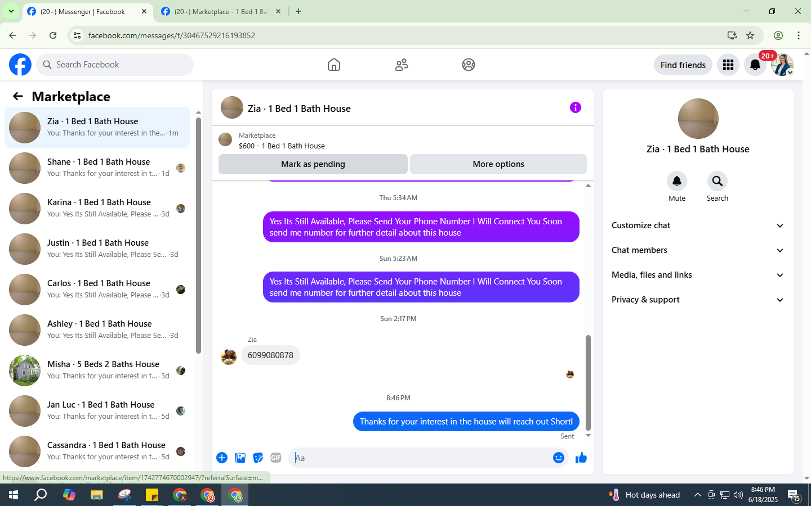The width and height of the screenshot is (811, 506).
Task: Open a new browser tab
Action: click(298, 11)
